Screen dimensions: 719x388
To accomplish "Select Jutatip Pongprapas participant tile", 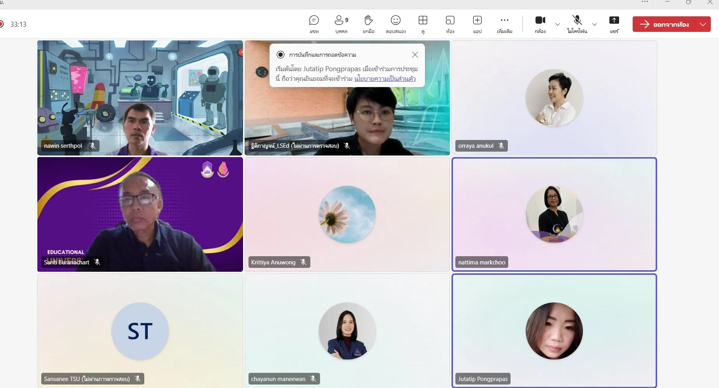I will (x=554, y=330).
